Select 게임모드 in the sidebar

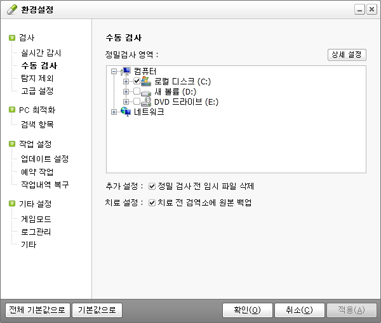tap(36, 218)
